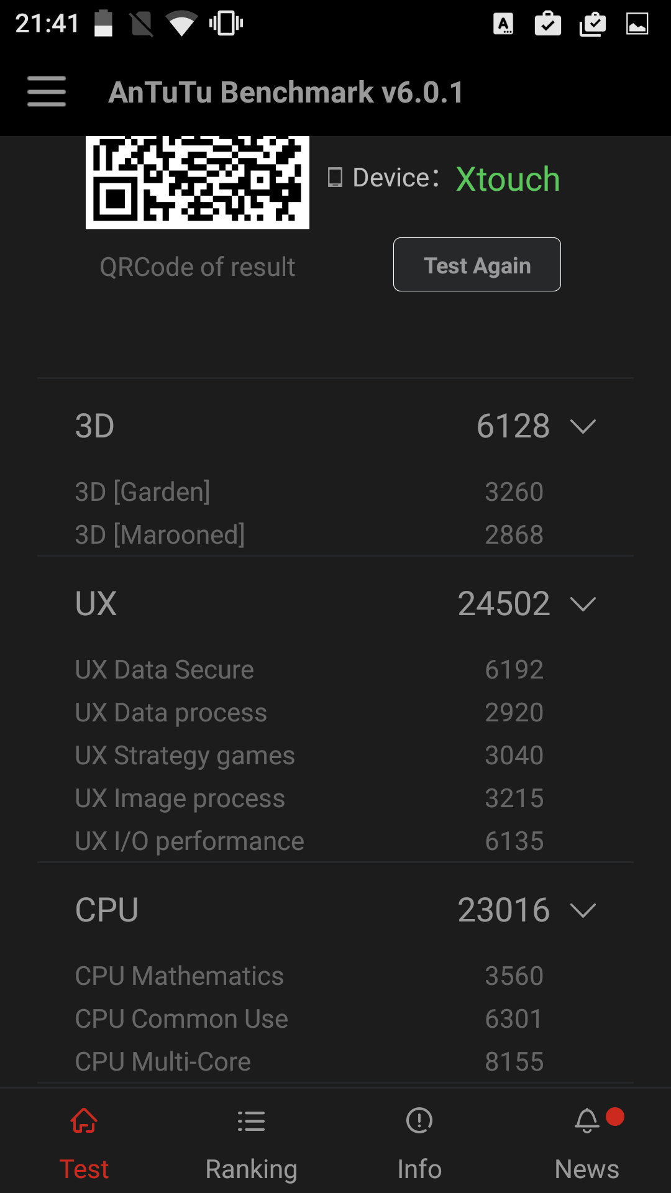
Task: Tap the News bell icon
Action: click(x=587, y=1121)
